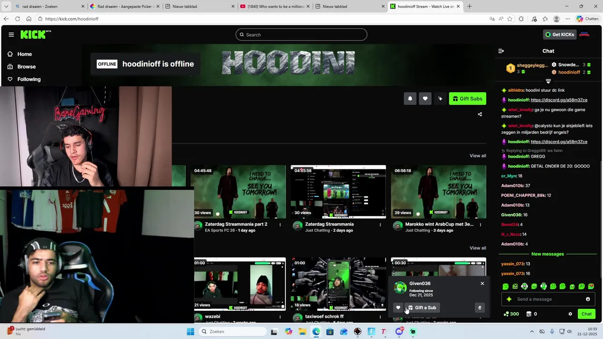
Task: Open browser extensions puzzle icon
Action: point(521,19)
